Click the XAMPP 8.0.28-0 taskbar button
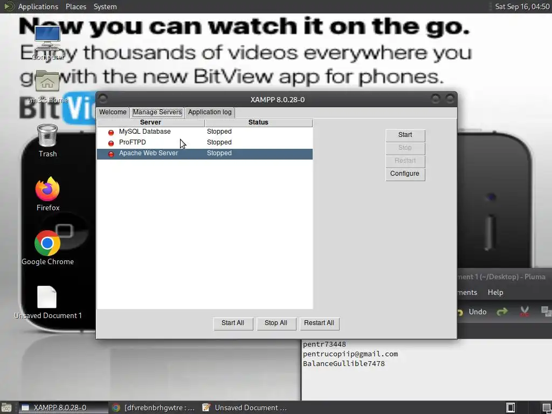The image size is (552, 414). click(63, 408)
